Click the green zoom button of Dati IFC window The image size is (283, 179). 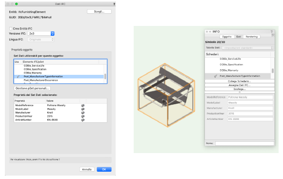click(x=17, y=4)
